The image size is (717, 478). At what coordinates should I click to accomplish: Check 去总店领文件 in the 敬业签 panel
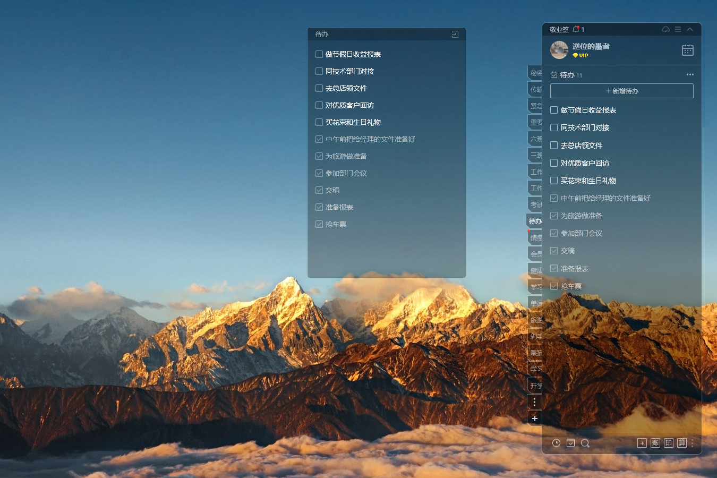click(x=554, y=145)
